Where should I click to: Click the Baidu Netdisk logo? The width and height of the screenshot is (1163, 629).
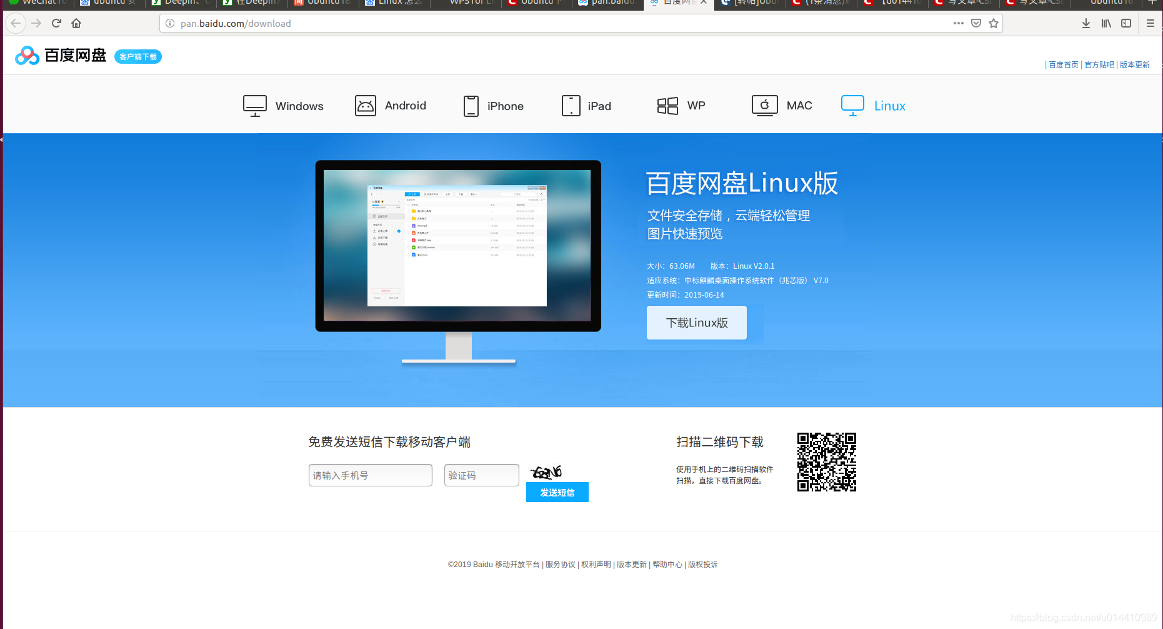coord(61,56)
